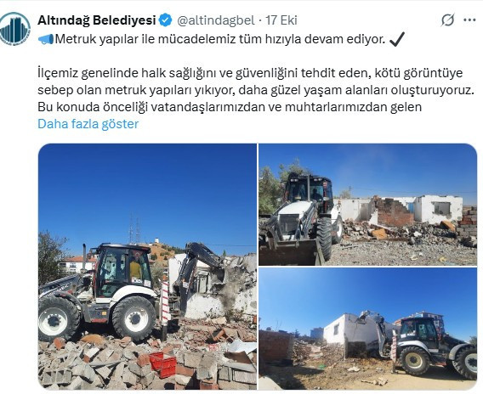483x394 pixels.
Task: Open the large left demolition photo
Action: tap(147, 267)
